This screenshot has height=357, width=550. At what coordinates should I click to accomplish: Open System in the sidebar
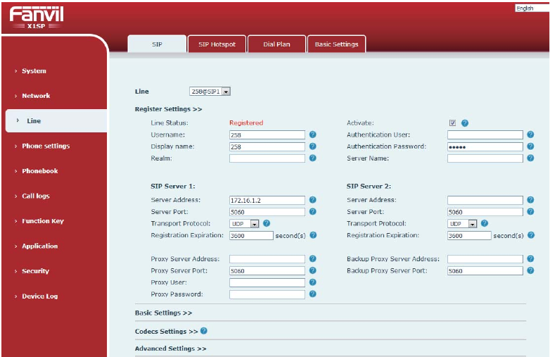pos(34,71)
